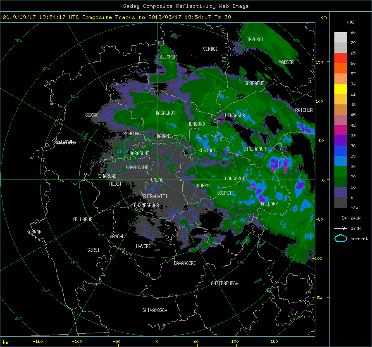Screen dimensions: 372x347
Task: Click the BIJAPUR city label
Action: tap(168, 57)
